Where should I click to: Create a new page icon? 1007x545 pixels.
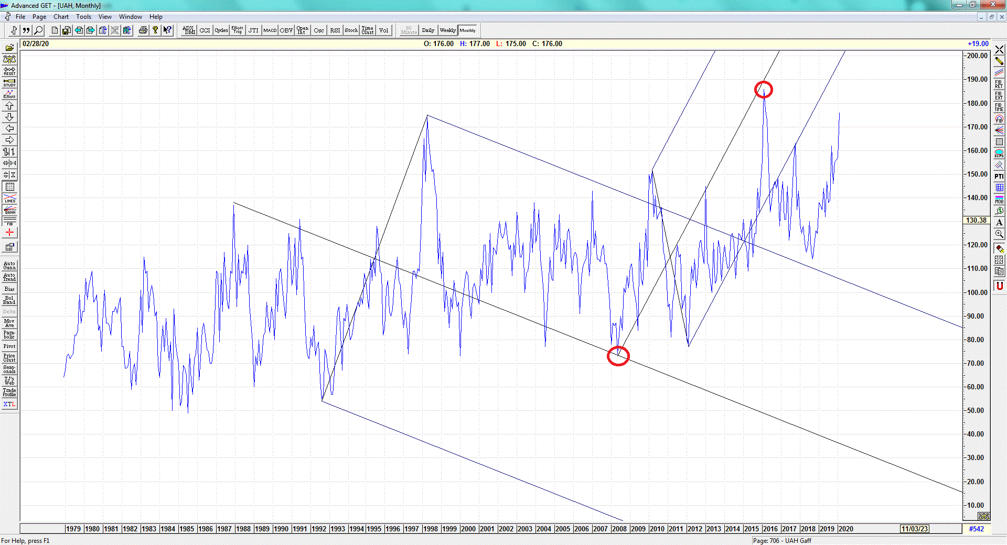pos(55,30)
